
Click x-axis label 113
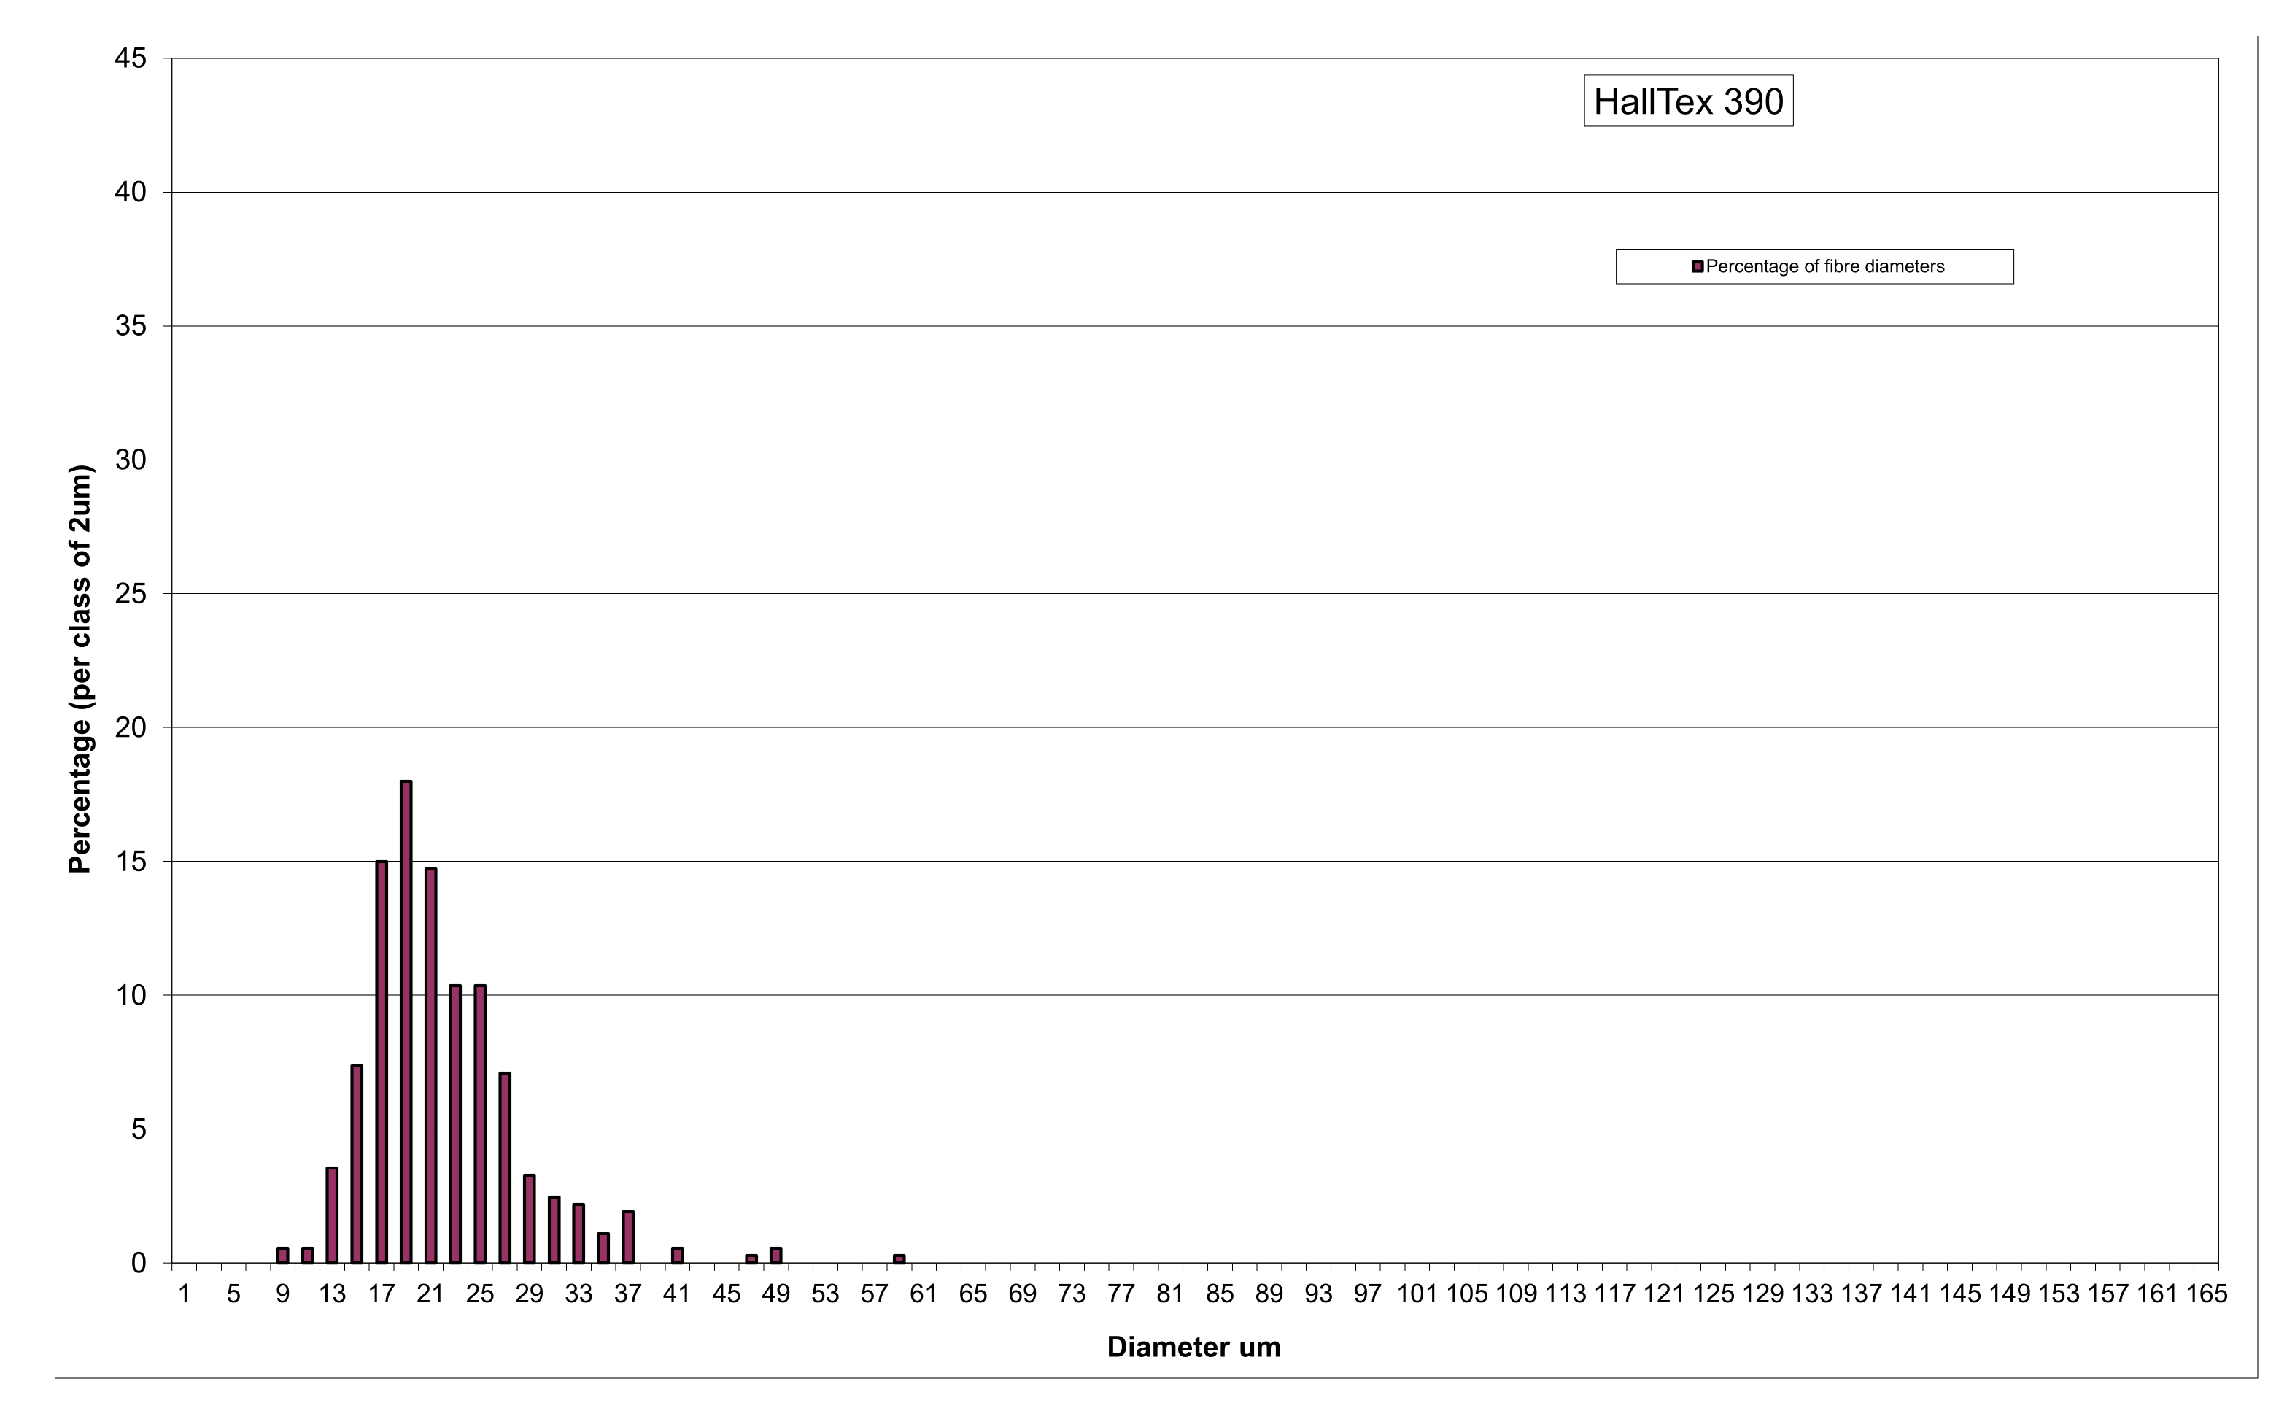click(x=1565, y=1294)
